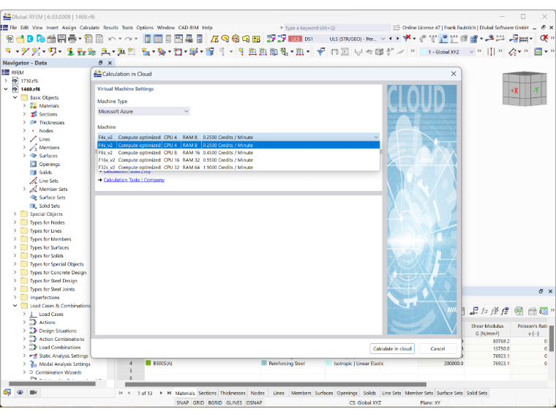Click the Type a keyword search field
The height and width of the screenshot is (417, 556).
pos(337,28)
